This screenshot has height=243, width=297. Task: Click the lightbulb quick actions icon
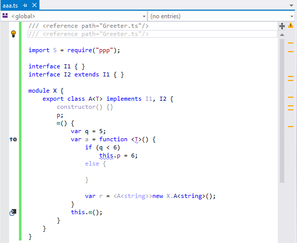[x=13, y=34]
